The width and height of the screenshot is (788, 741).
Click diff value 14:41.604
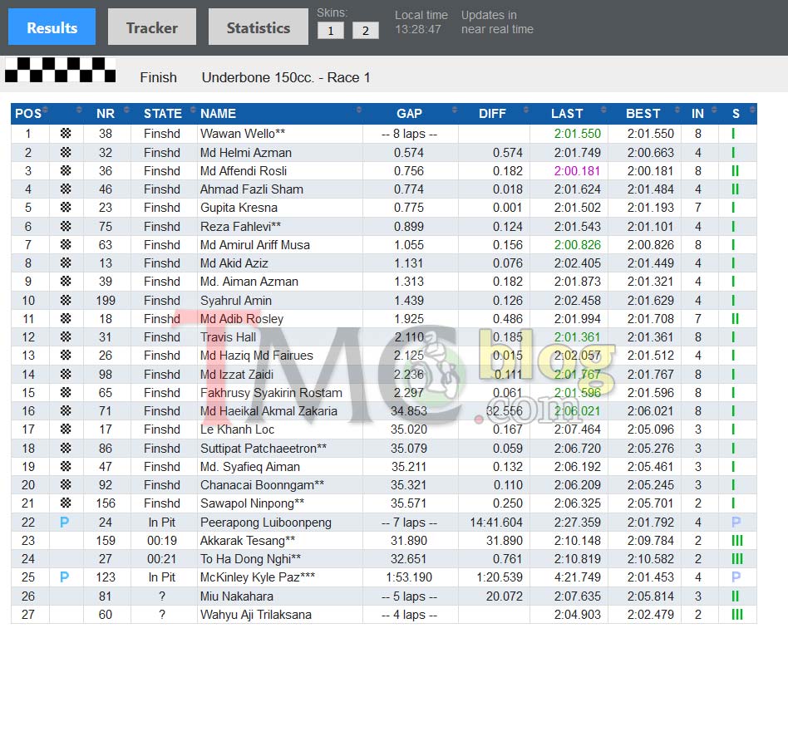click(496, 523)
